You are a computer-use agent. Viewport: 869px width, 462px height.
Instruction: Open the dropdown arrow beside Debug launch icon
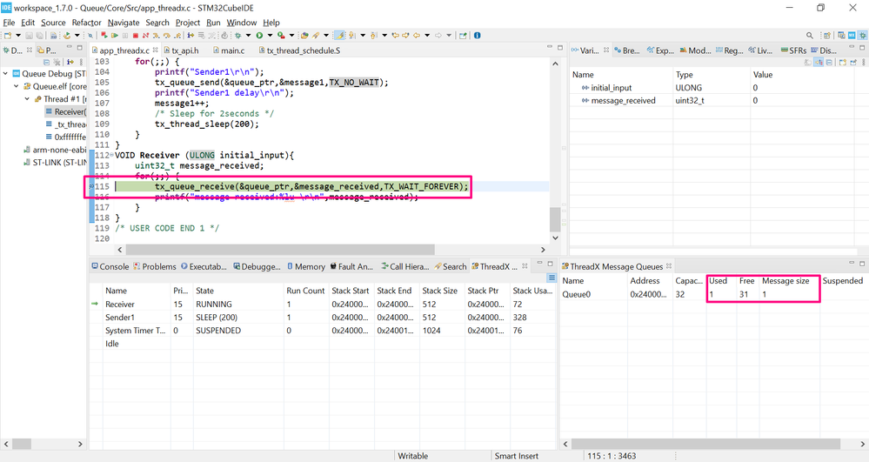click(248, 36)
